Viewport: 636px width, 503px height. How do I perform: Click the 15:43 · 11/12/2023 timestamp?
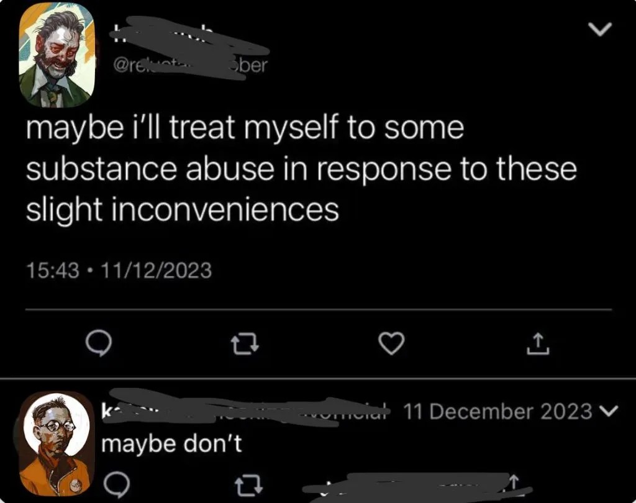[x=119, y=270]
